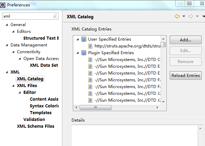Open the Templates preference page
The width and height of the screenshot is (205, 146).
click(x=41, y=113)
